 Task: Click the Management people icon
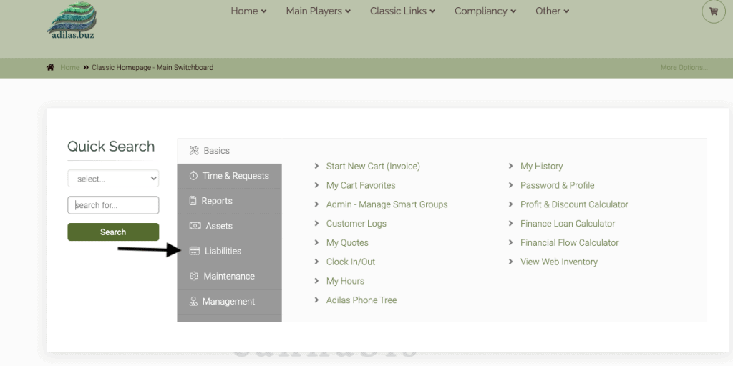(x=193, y=301)
